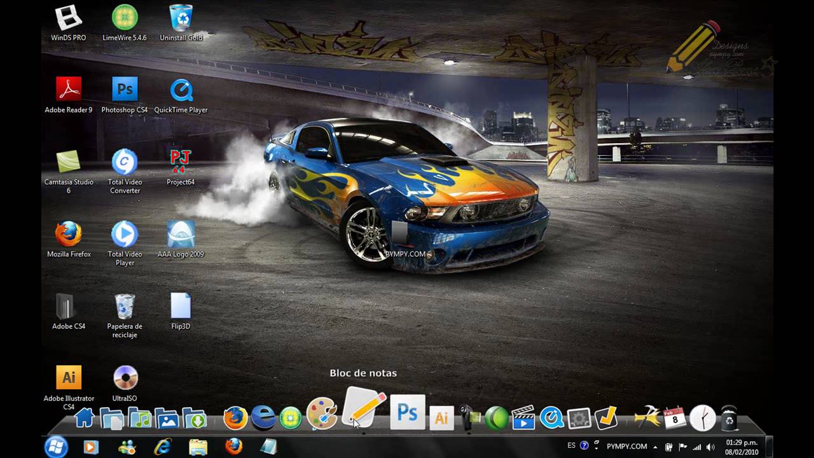Open Windows Media Player from the taskbar

[x=91, y=447]
